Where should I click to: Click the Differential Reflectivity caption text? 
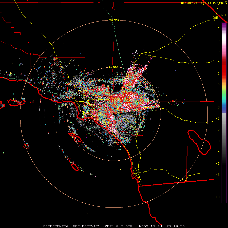pos(114,226)
